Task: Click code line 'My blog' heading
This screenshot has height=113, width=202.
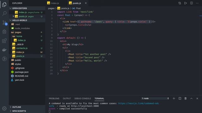Action: pos(73,45)
